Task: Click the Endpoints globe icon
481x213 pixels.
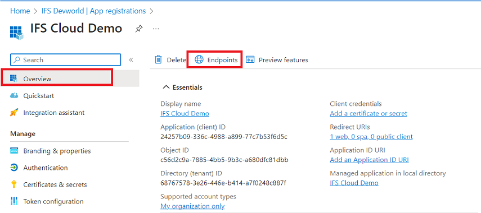Action: click(199, 59)
